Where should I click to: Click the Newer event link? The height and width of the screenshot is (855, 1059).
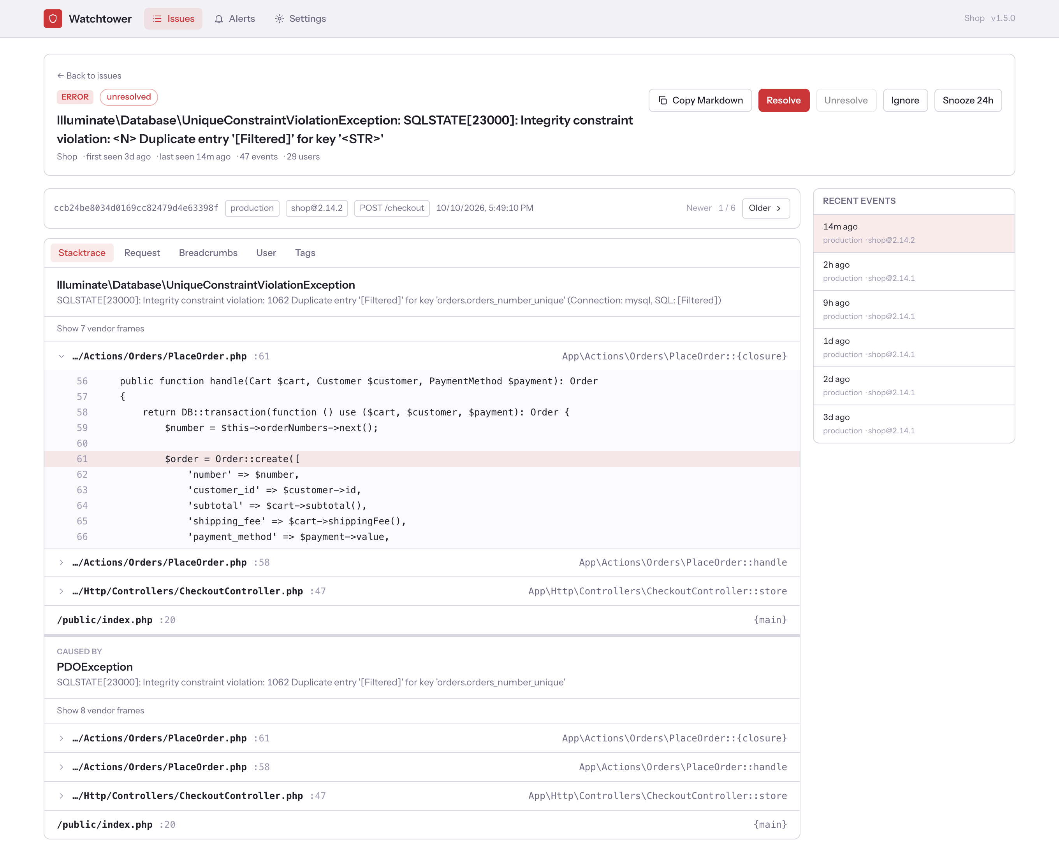pos(698,208)
